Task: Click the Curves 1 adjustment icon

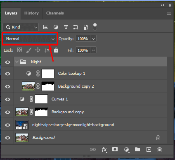Action: [22, 99]
